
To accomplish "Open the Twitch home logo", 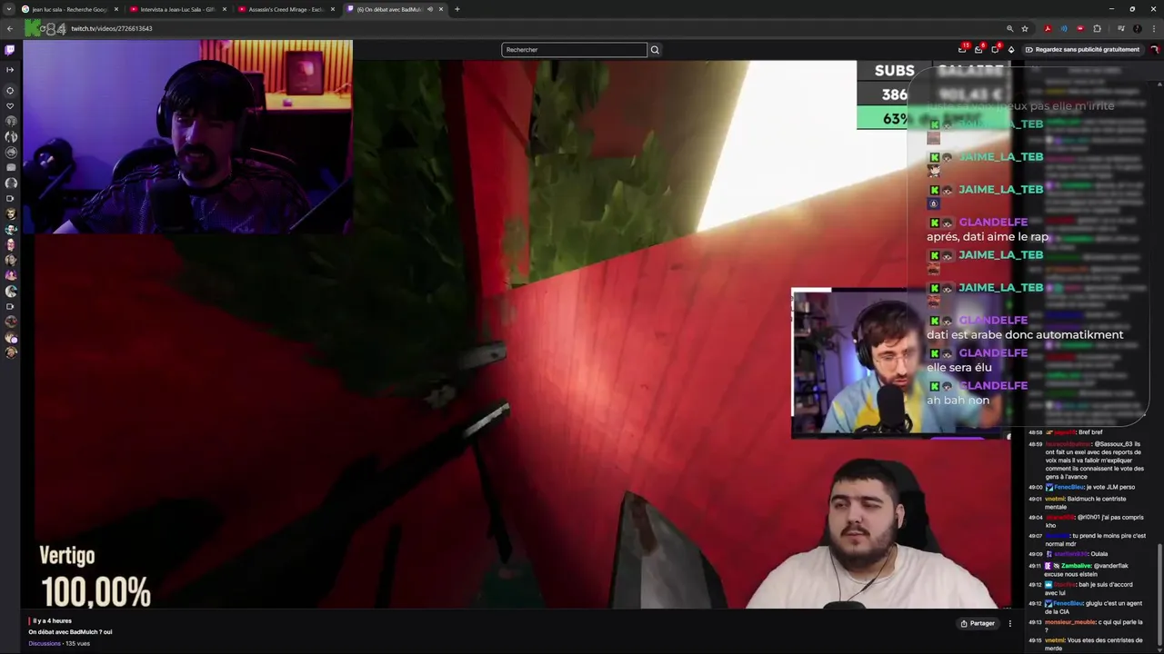I will 10,49.
